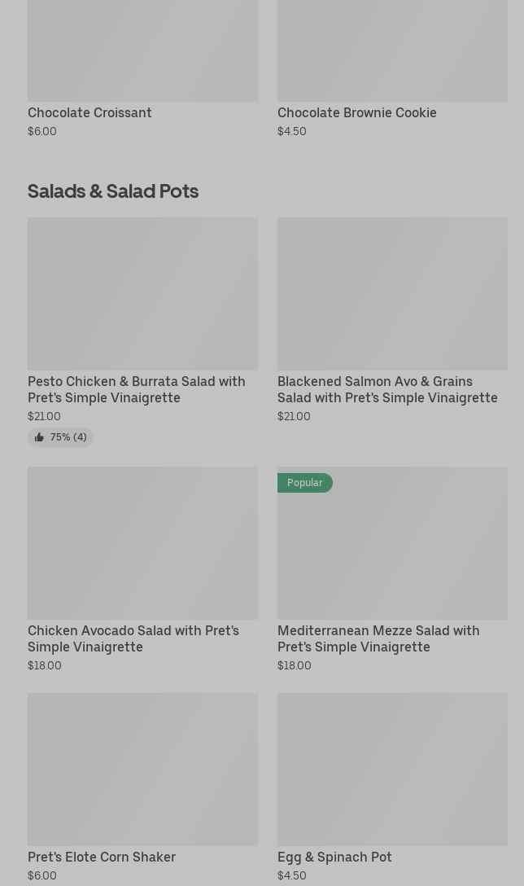Click the Popular badge on Mezze Salad

(x=304, y=483)
